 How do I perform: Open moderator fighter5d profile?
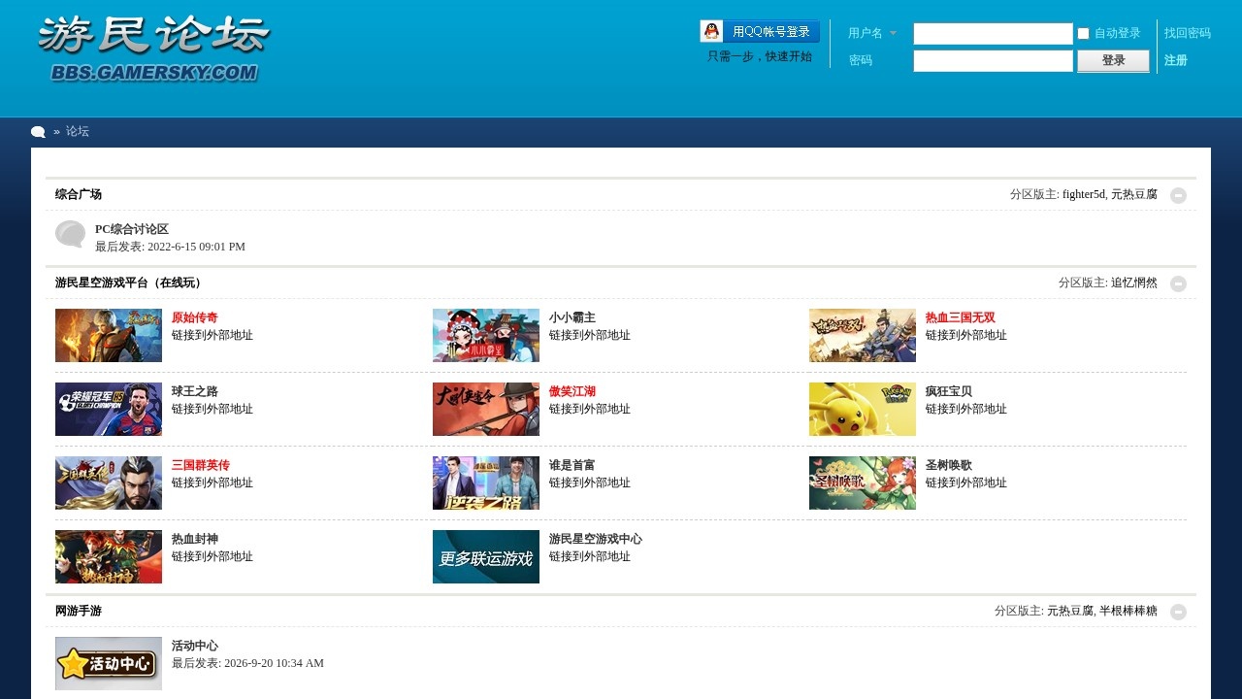[x=1084, y=194]
